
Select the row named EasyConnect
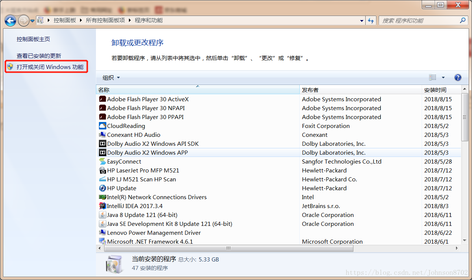(x=279, y=161)
